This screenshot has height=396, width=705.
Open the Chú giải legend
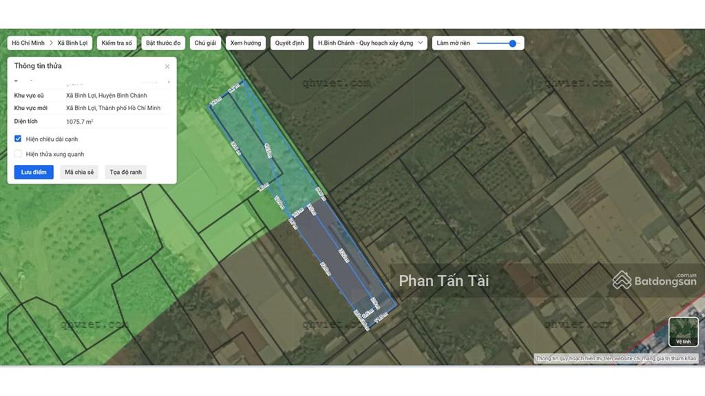tap(205, 43)
